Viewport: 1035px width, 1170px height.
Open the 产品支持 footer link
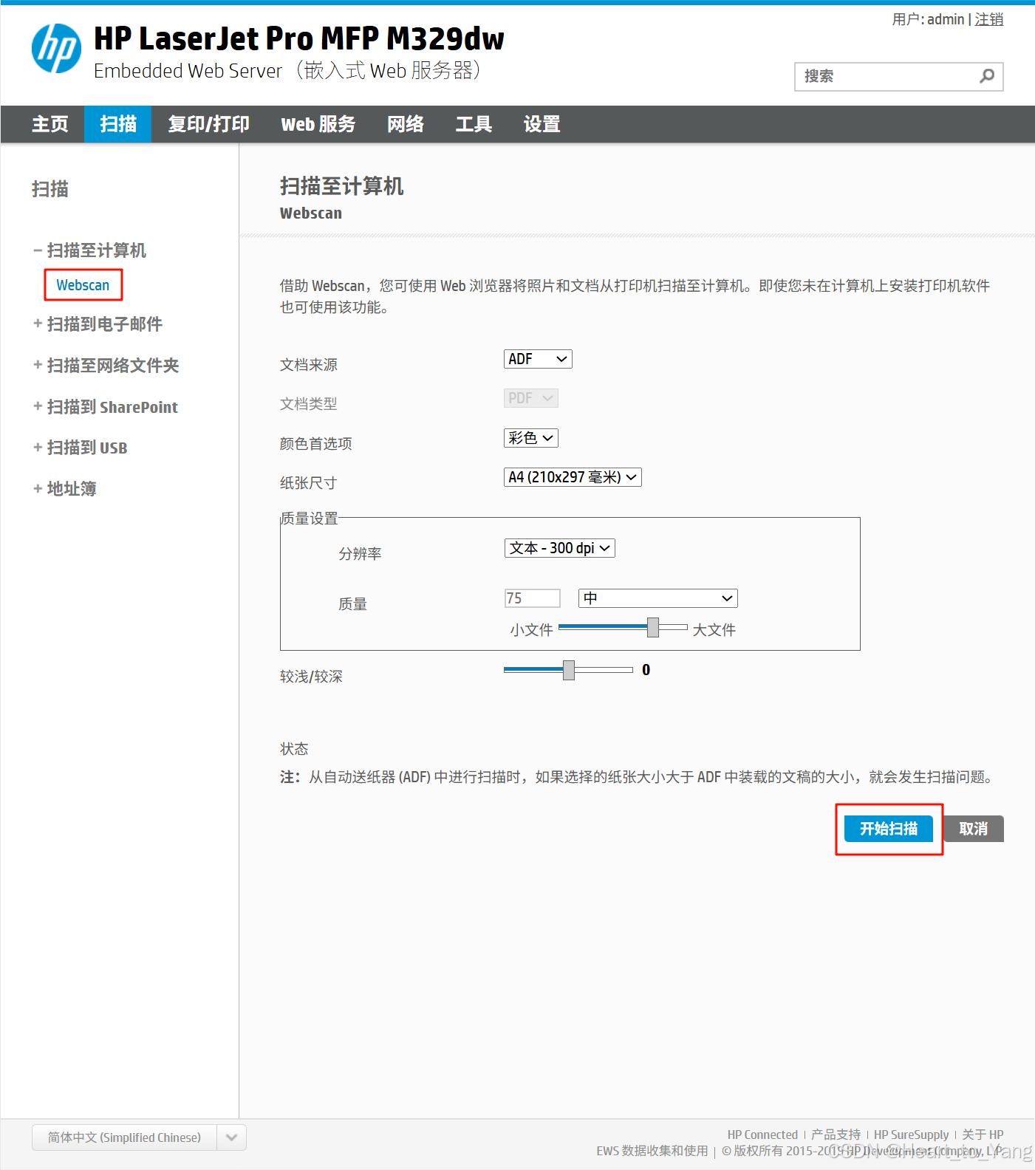coord(836,1135)
